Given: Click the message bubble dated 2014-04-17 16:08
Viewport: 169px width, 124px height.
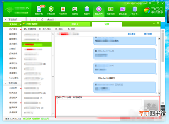Looking at the screenshot, I should coord(125,54).
